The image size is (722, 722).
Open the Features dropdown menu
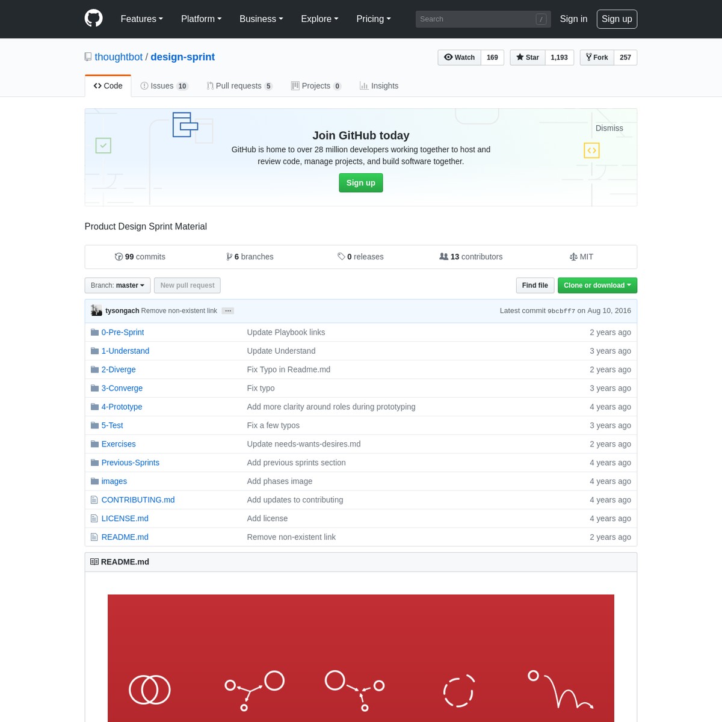tap(142, 19)
